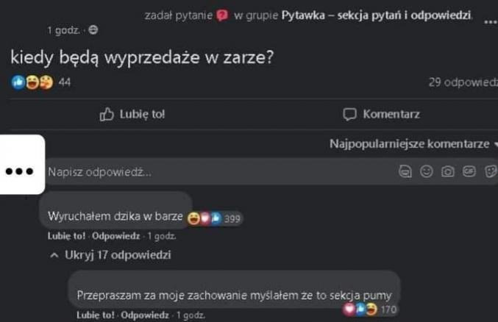Insert a GIF using the GIF icon
This screenshot has height=322, width=498.
(x=469, y=171)
